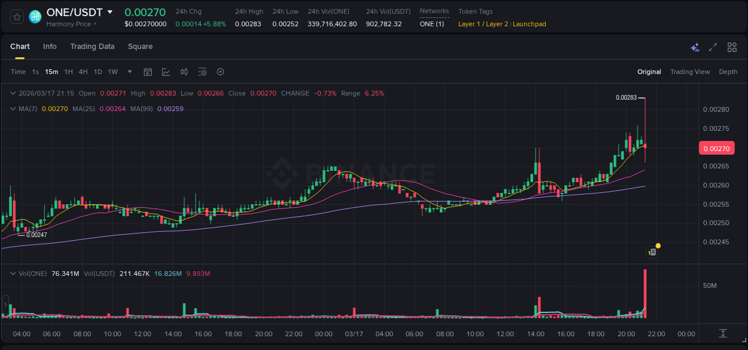748x350 pixels.
Task: Collapse the OHLC data row
Action: pos(13,93)
